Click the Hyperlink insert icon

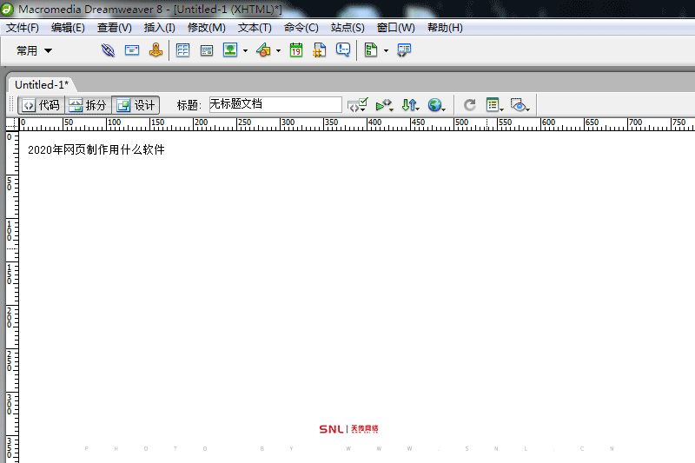tap(108, 50)
